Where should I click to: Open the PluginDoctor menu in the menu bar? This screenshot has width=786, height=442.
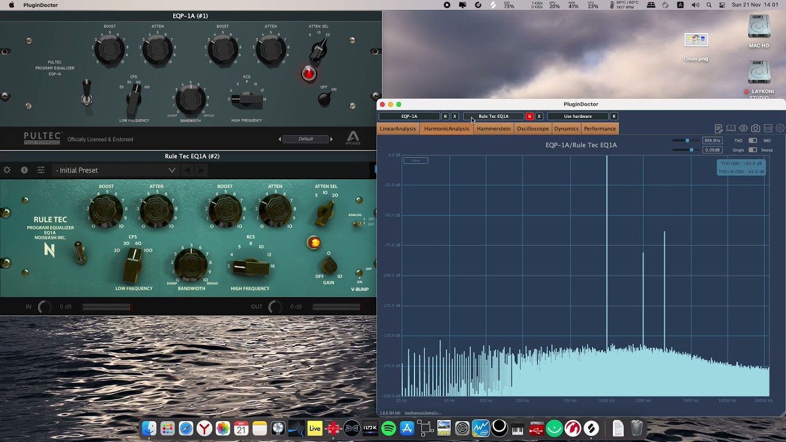click(x=41, y=5)
